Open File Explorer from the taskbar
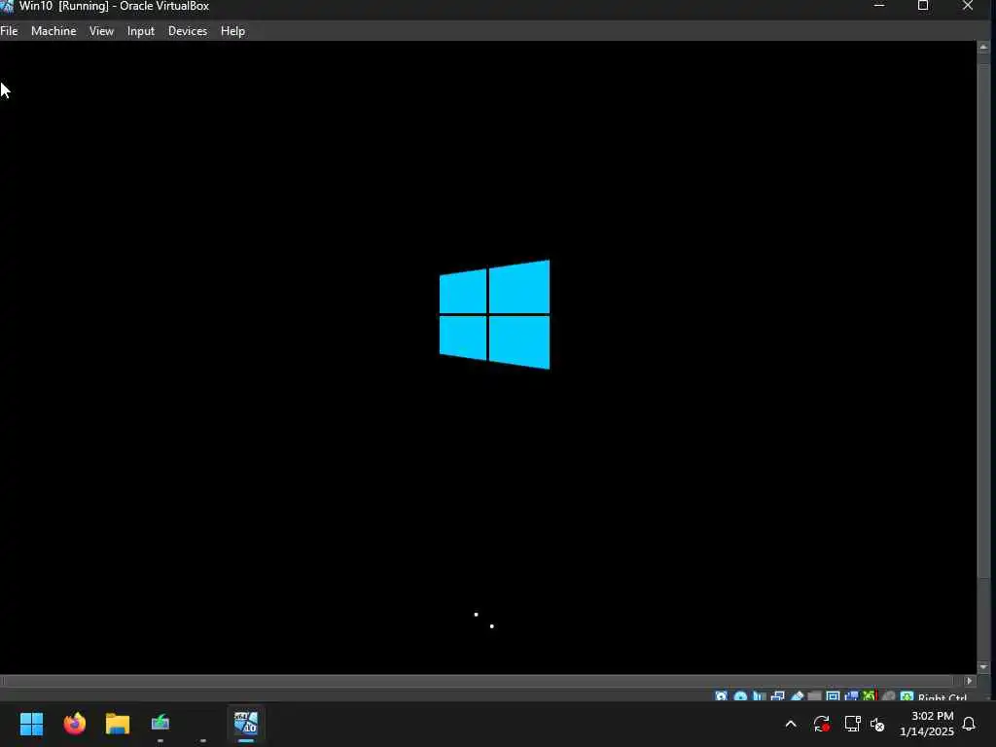The height and width of the screenshot is (747, 996). pos(118,724)
